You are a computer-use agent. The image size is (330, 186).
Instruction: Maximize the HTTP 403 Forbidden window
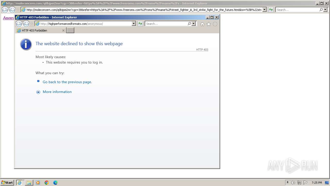212,17
